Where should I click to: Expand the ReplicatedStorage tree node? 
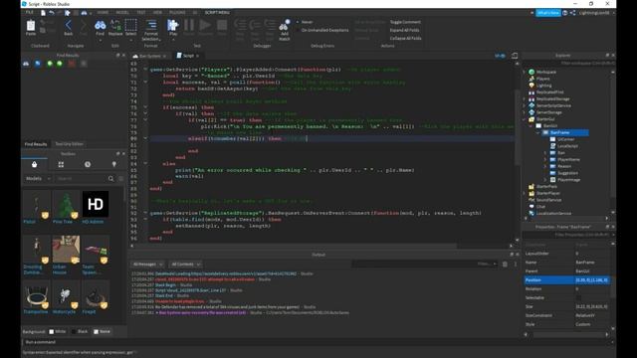525,99
